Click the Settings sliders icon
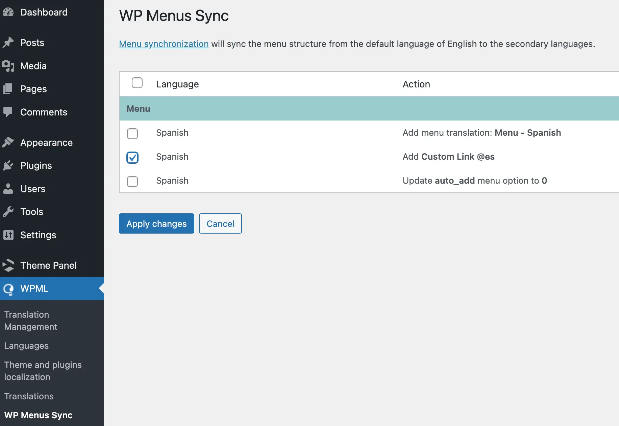 click(x=8, y=235)
